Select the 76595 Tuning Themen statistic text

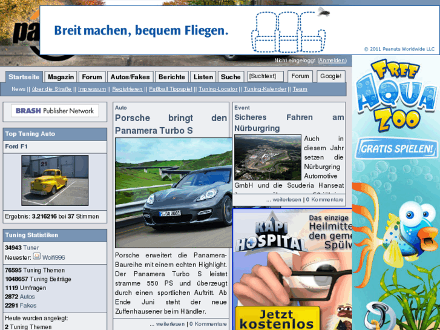point(34,270)
